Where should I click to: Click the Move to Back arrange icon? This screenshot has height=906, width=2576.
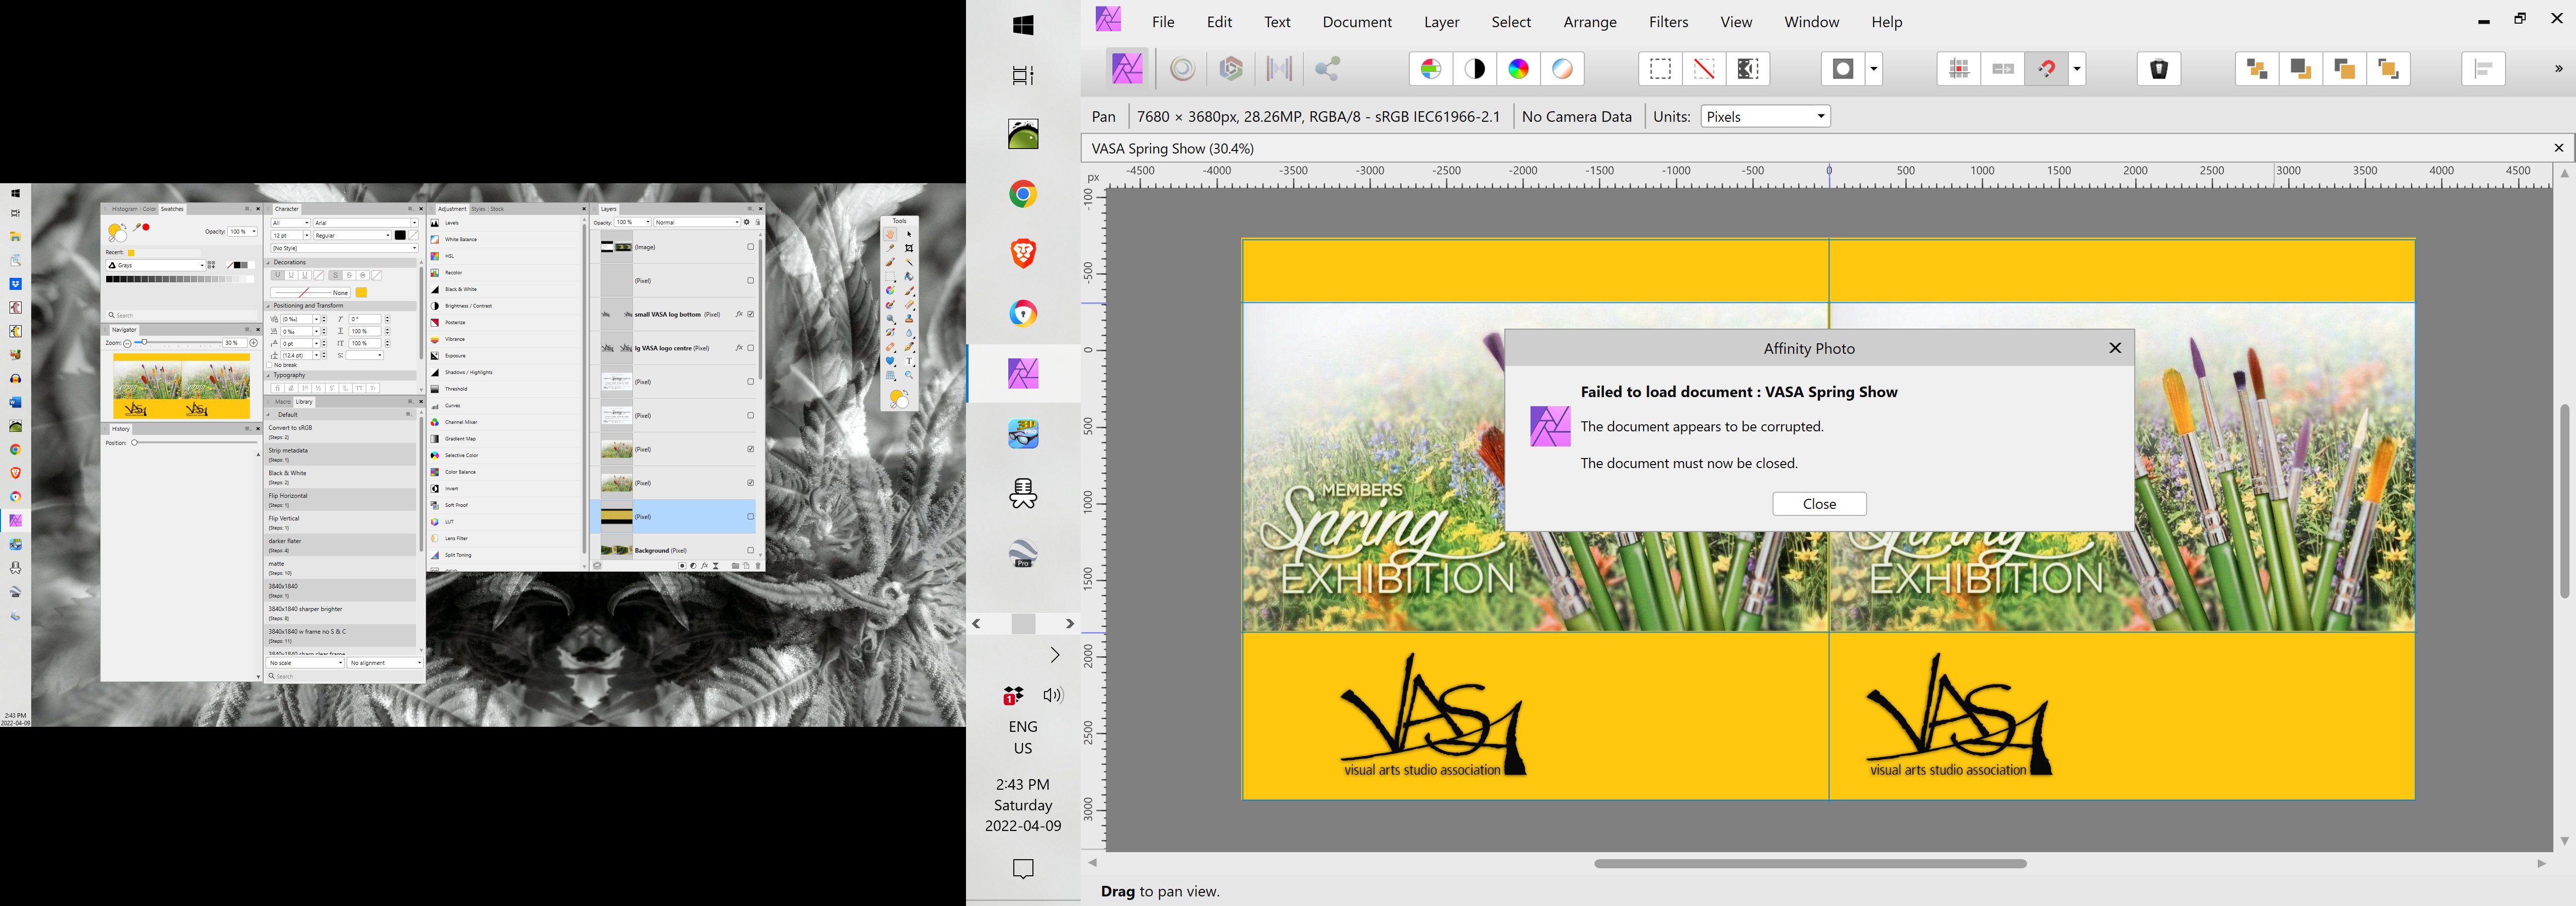click(2257, 69)
